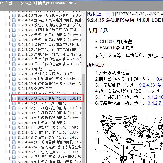Click page icon beside 9.2.4.21 加速踏板
Screen dimensions: 163x163
point(14,30)
